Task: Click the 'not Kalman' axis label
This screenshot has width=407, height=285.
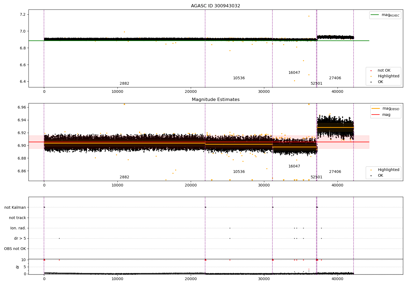Action: pyautogui.click(x=15, y=208)
